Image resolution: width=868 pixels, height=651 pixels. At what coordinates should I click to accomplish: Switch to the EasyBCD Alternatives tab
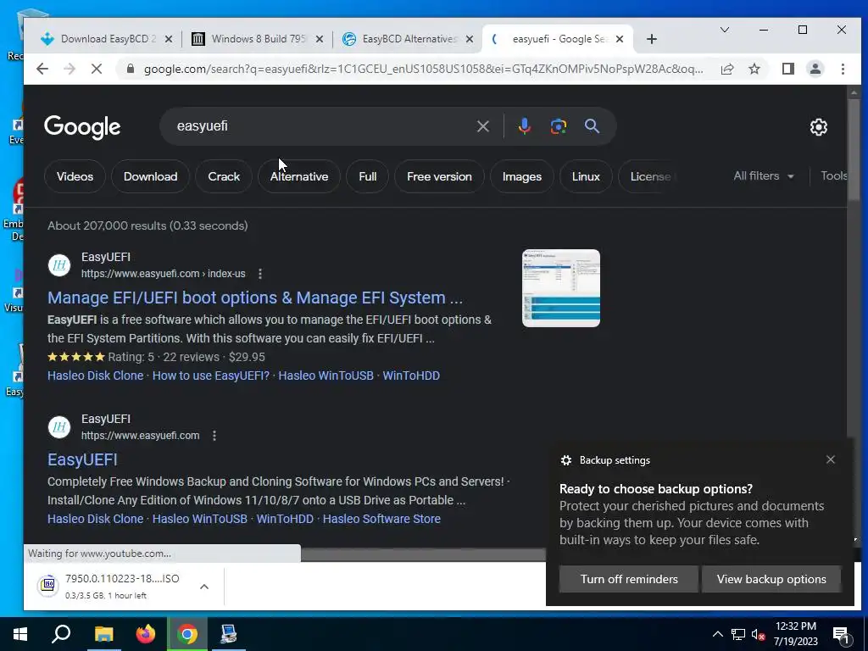(408, 39)
